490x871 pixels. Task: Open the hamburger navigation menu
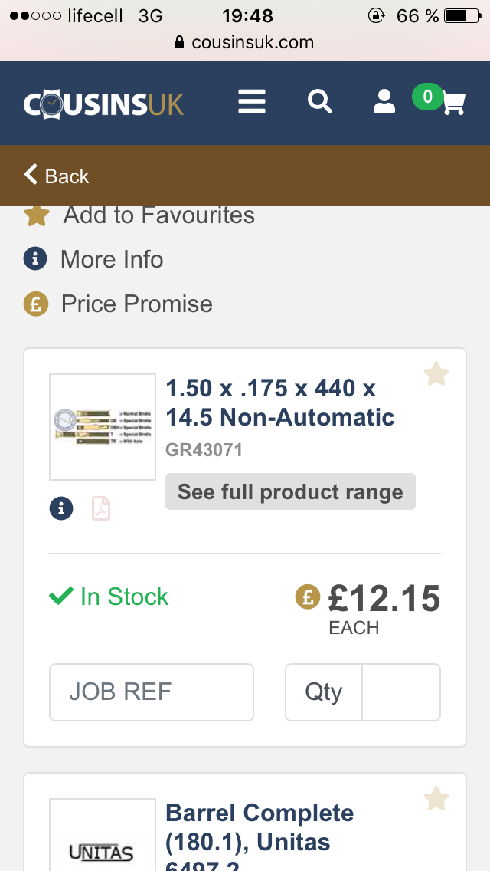(252, 102)
